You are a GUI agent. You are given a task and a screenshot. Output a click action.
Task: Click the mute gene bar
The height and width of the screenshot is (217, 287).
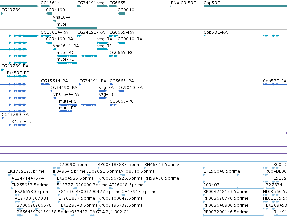pos(77,28)
